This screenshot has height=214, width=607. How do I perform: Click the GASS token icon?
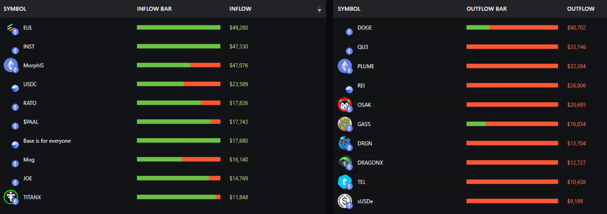[x=345, y=124]
